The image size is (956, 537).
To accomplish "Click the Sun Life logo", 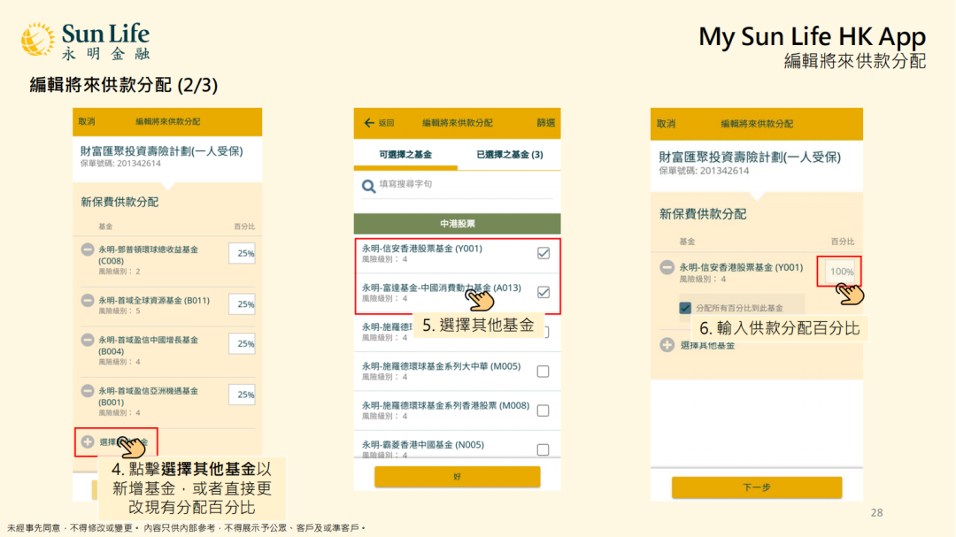I will [x=85, y=41].
